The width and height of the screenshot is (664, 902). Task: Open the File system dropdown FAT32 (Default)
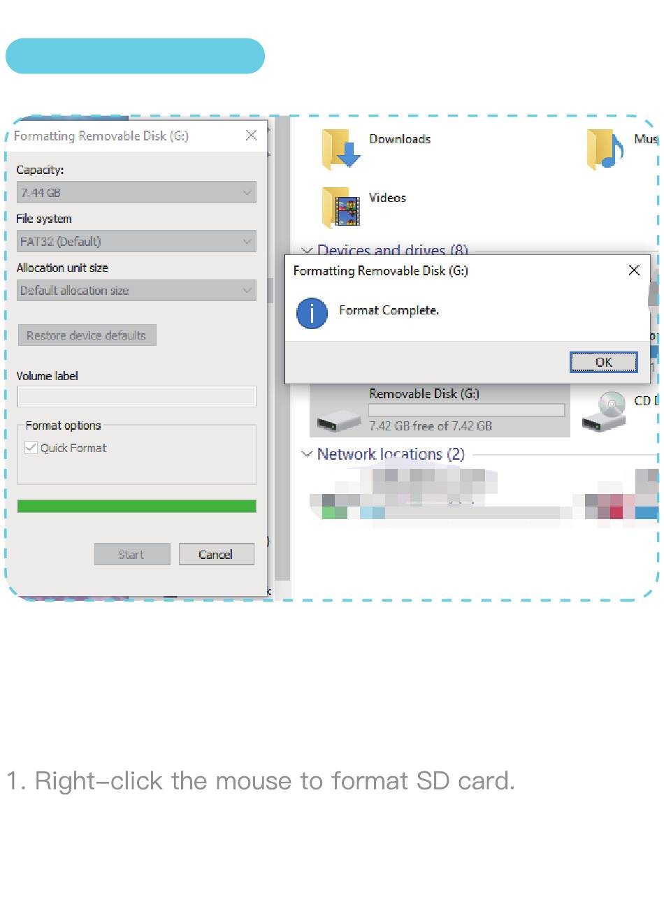point(136,241)
